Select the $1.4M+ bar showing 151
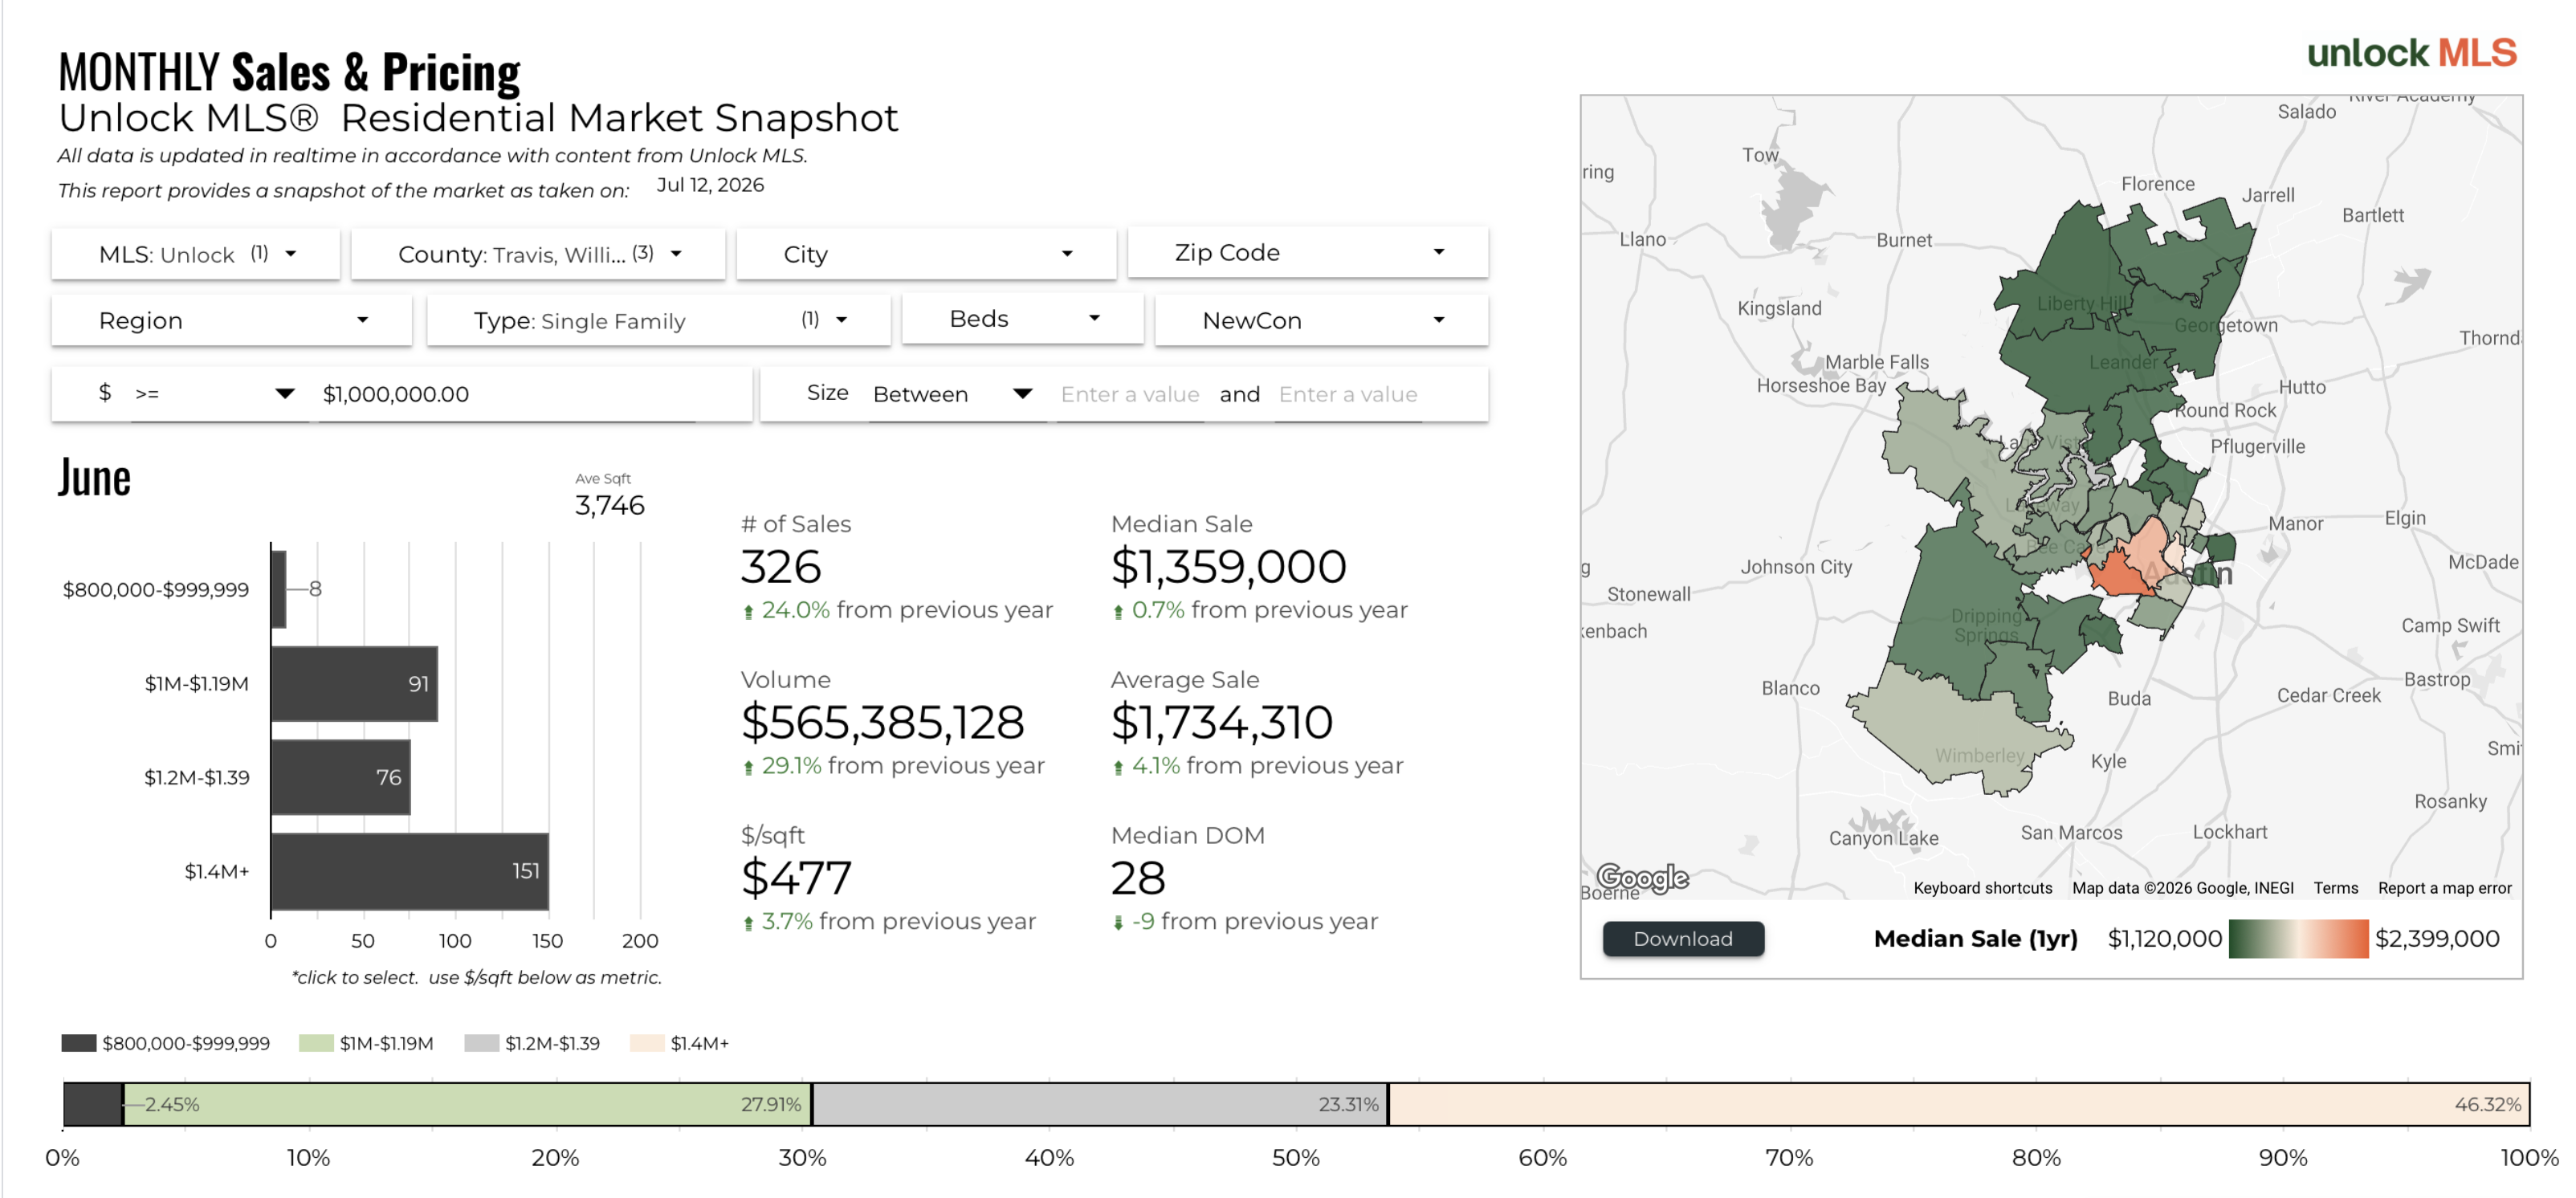2576x1198 pixels. [409, 871]
